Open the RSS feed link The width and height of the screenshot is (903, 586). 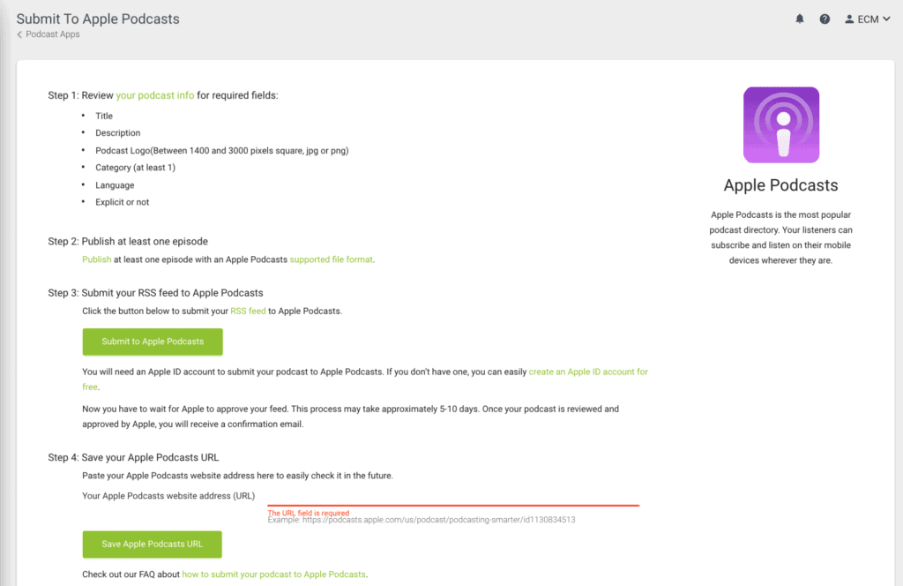[248, 312]
